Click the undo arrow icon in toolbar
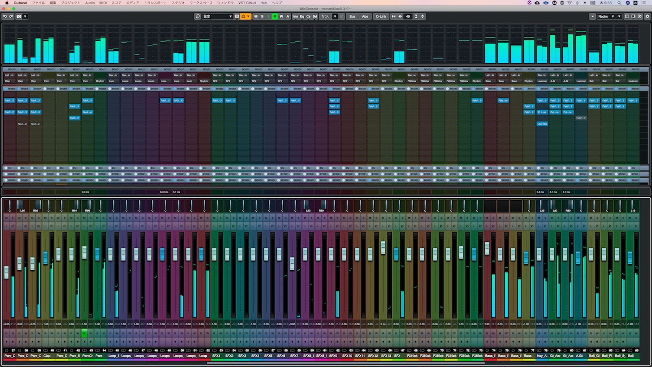652x367 pixels. pos(5,17)
